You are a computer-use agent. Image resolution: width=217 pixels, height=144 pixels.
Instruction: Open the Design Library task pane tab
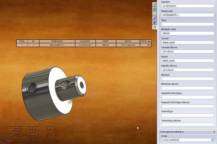(x=155, y=9)
